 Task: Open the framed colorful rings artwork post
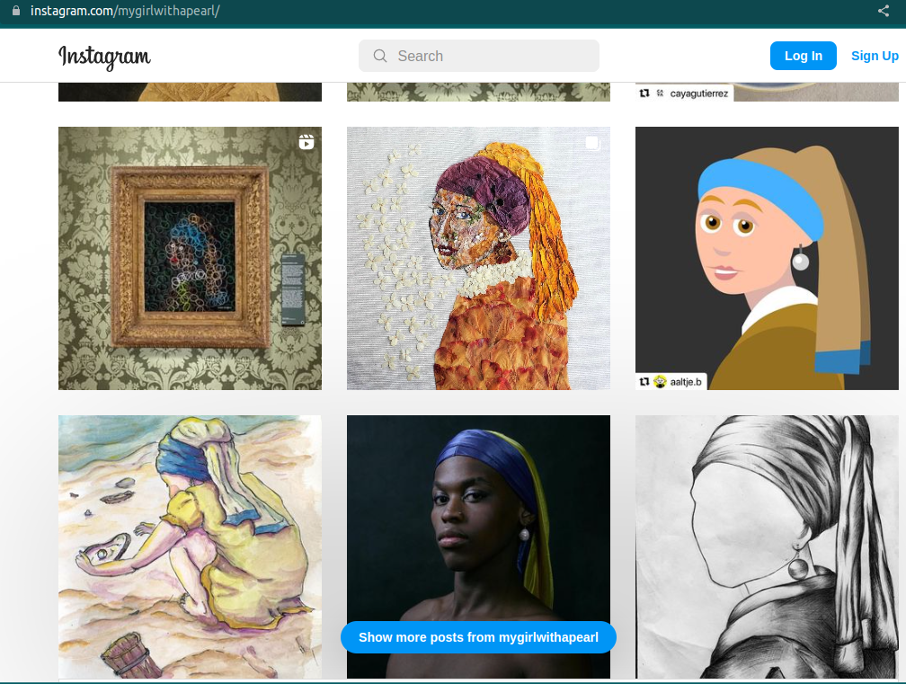[x=190, y=258]
